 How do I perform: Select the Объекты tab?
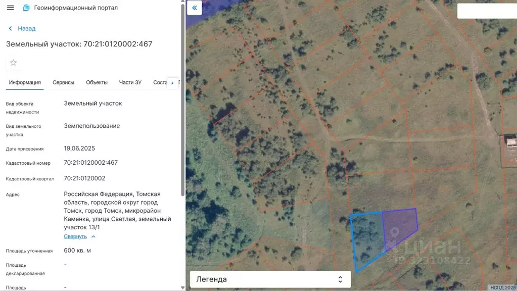(x=97, y=82)
